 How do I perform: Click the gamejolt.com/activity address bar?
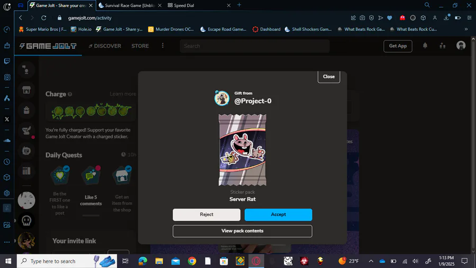coord(90,18)
